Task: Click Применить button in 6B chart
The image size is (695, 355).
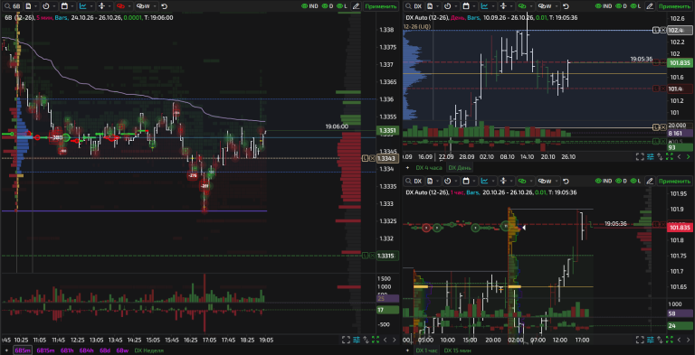Action: 381,6
